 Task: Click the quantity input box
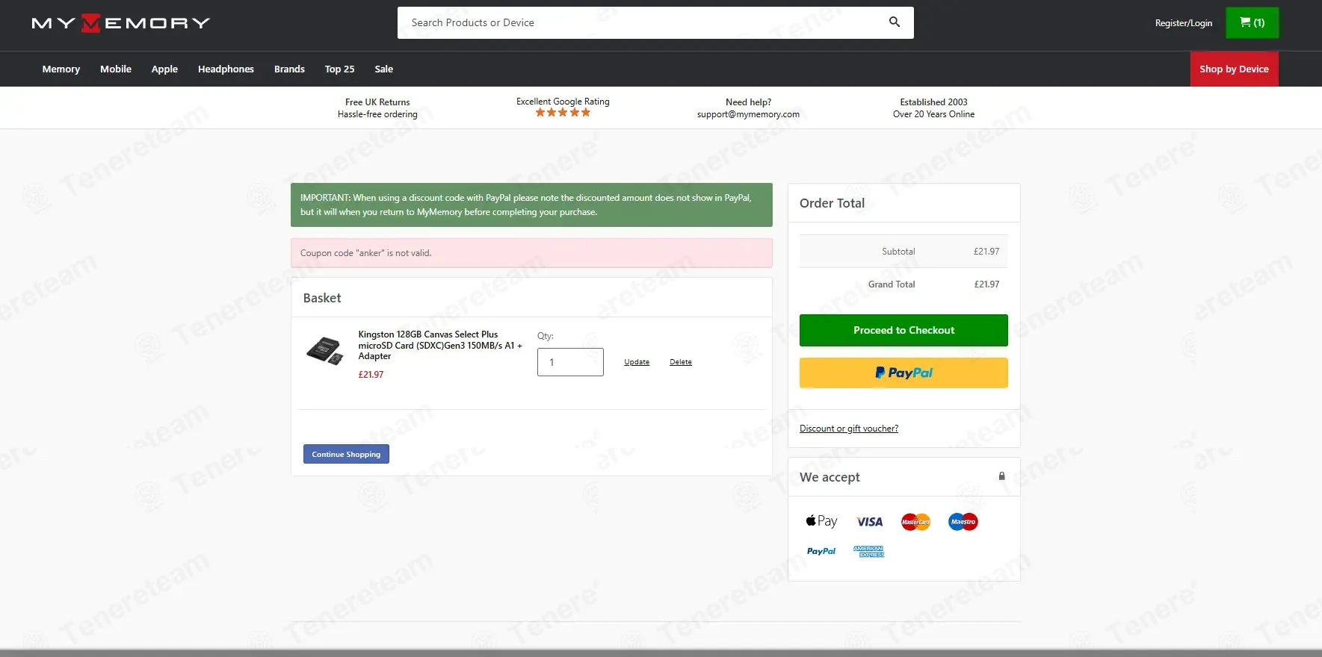point(570,362)
